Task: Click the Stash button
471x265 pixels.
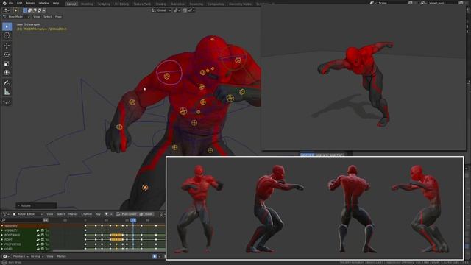Action: pos(146,214)
